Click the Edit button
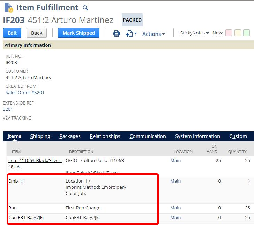The height and width of the screenshot is (231, 254). 12,33
